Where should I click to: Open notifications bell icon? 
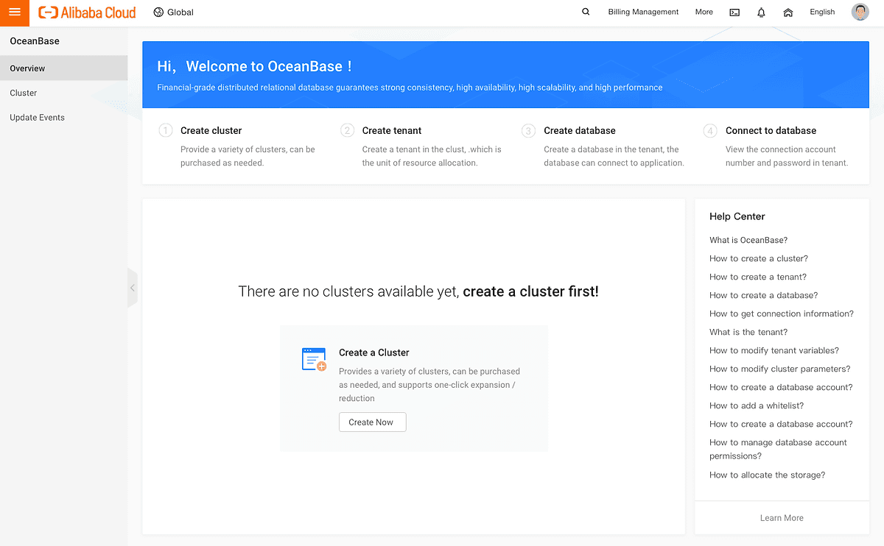[x=761, y=13]
